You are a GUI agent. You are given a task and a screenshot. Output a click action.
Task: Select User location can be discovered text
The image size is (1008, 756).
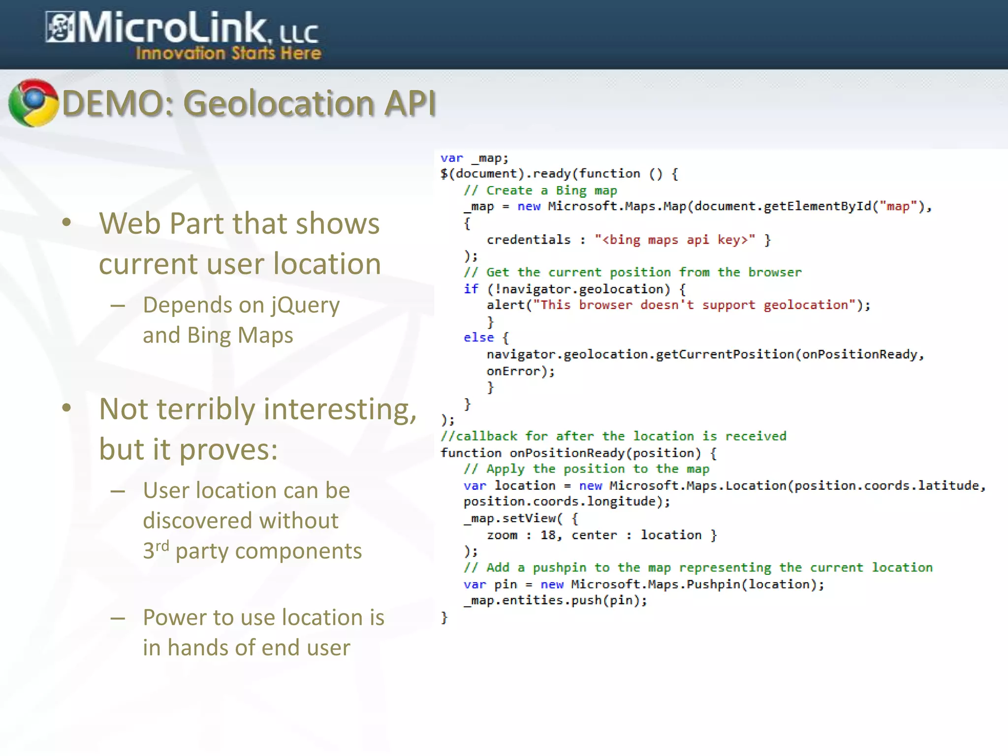(246, 491)
